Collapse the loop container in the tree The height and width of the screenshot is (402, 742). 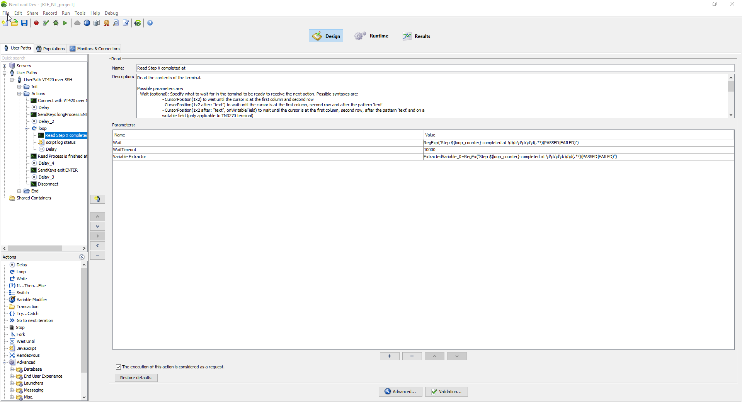tap(27, 128)
